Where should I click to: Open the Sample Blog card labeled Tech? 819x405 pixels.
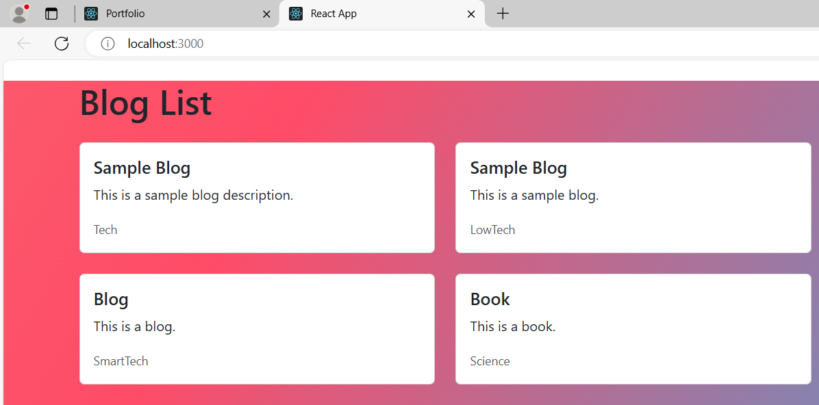[257, 198]
